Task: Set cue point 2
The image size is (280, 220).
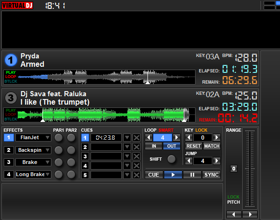Action: pos(85,147)
